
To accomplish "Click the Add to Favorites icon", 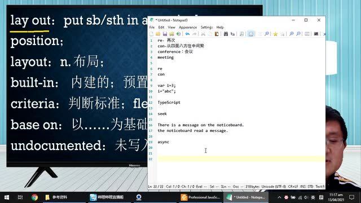I will point(282,34).
